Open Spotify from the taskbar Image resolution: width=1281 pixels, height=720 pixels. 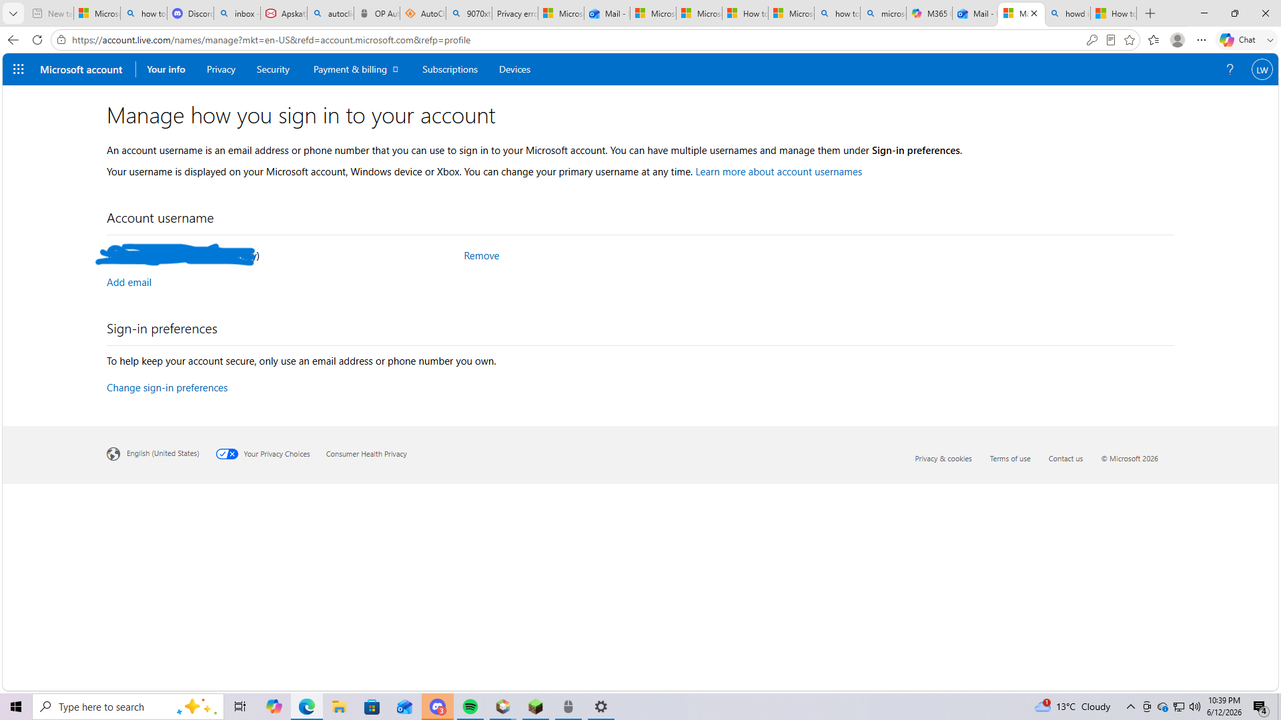470,707
